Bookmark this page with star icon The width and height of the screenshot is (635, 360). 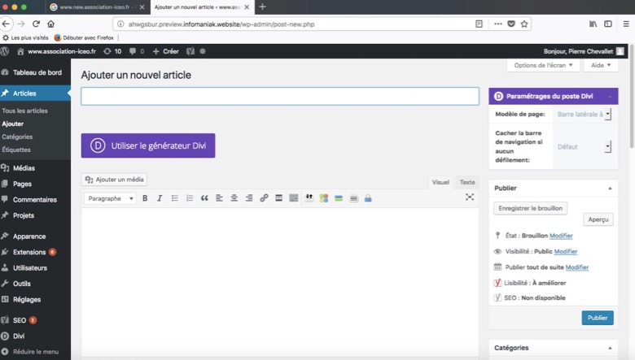pyautogui.click(x=524, y=24)
